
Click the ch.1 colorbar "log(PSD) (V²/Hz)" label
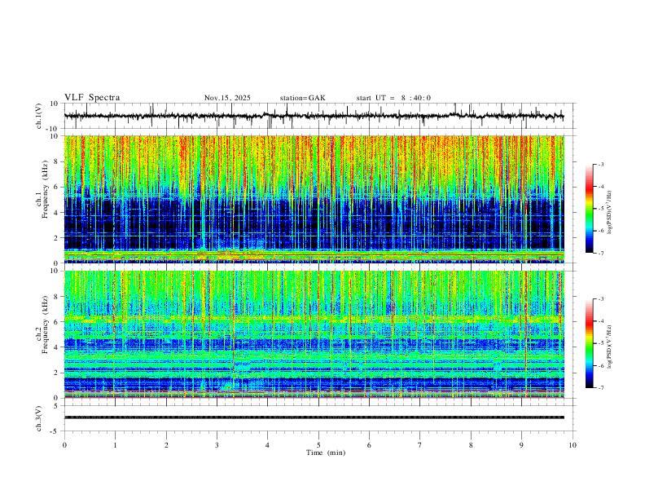click(610, 213)
